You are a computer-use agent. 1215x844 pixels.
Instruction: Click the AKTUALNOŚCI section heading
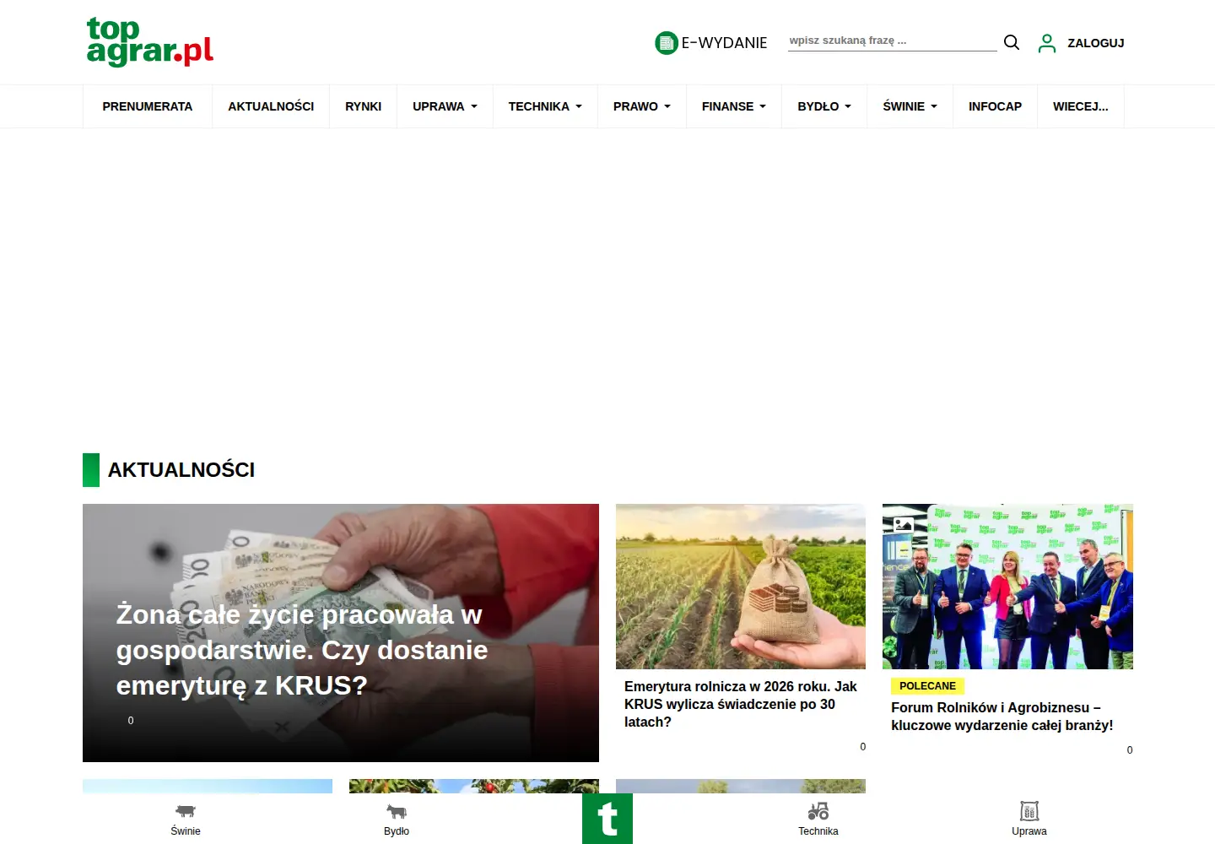coord(181,470)
